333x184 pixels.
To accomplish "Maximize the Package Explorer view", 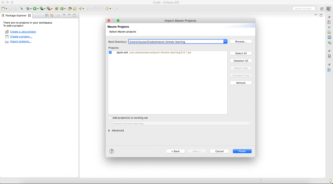I will [74, 15].
